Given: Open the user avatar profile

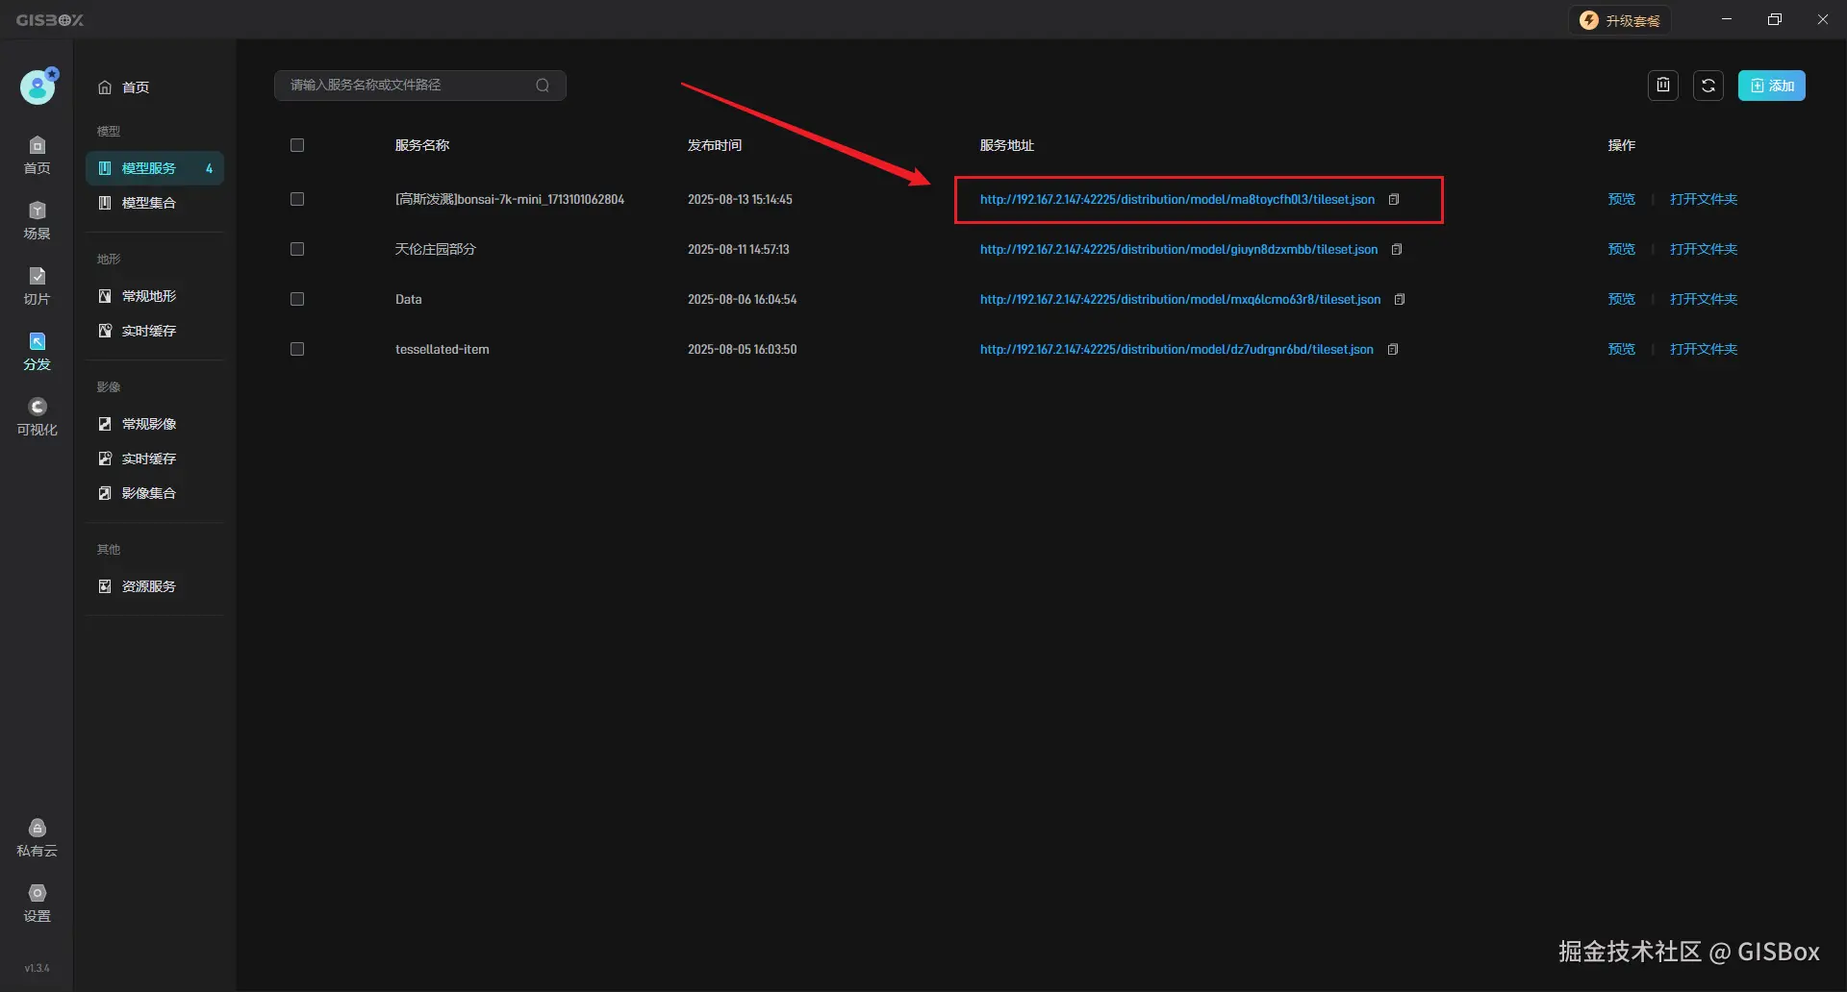Looking at the screenshot, I should tap(38, 87).
